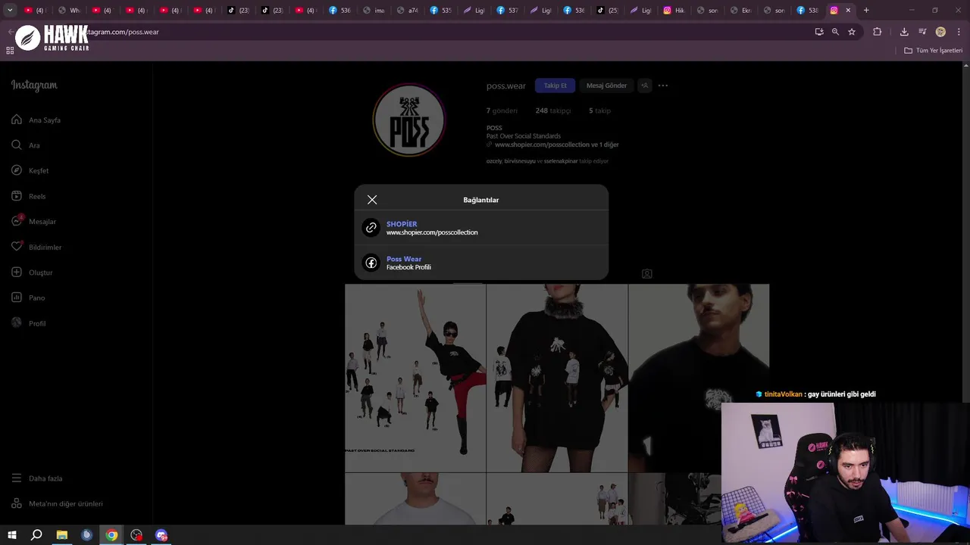Open Oluştur to create a post

point(32,272)
